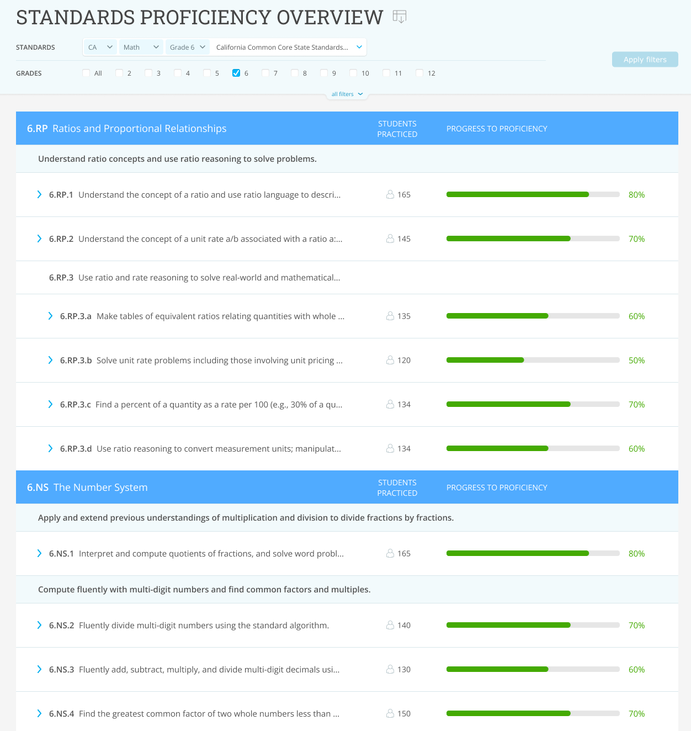Screen dimensions: 691x731
Task: Click the 145 students count in 6.RP.2
Action: pyautogui.click(x=404, y=239)
